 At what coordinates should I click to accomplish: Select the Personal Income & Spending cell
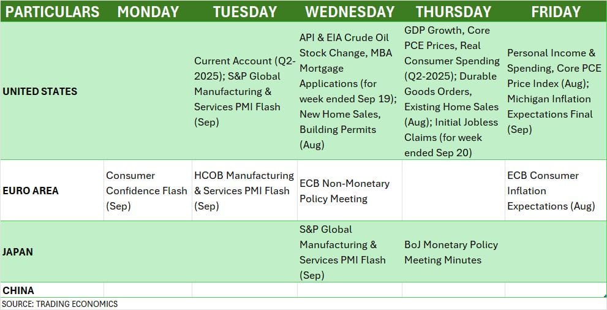click(x=554, y=91)
